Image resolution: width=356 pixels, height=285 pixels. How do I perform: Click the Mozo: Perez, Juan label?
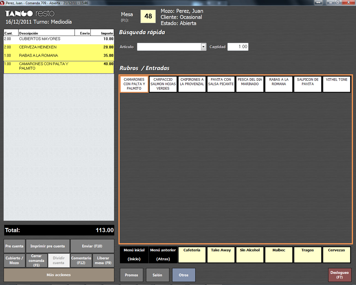(x=182, y=11)
